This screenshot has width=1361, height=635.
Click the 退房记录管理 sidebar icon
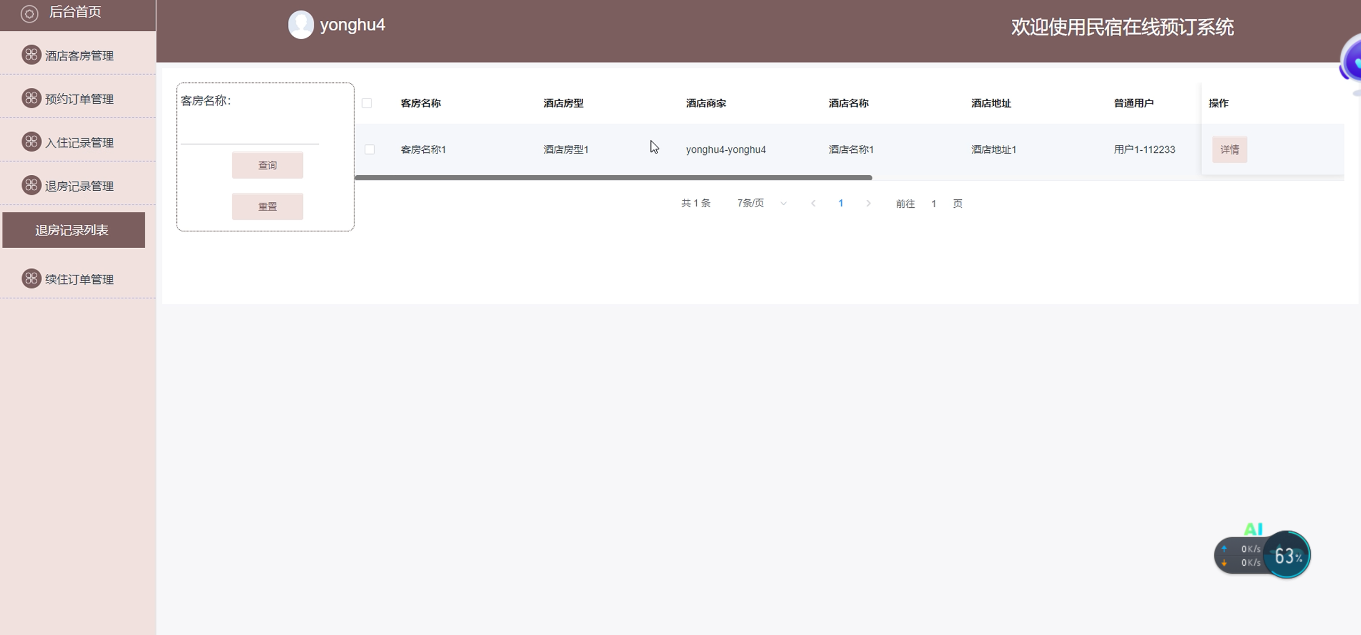[31, 185]
